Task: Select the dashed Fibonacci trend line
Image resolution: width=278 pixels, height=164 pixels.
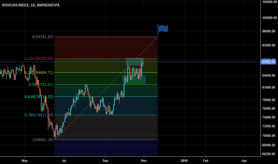Action: (106, 88)
